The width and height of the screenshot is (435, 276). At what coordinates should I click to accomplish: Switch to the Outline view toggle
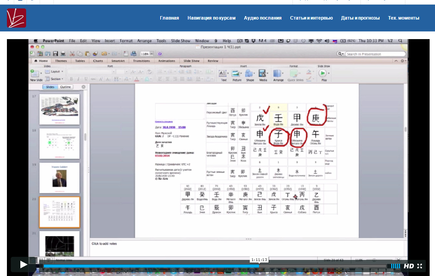coord(65,87)
